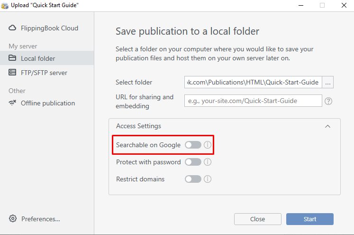
Task: Open folder browser with the ellipsis button
Action: (328, 82)
